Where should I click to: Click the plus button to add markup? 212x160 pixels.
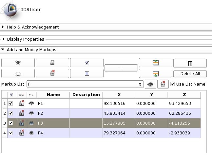pyautogui.click(x=121, y=68)
